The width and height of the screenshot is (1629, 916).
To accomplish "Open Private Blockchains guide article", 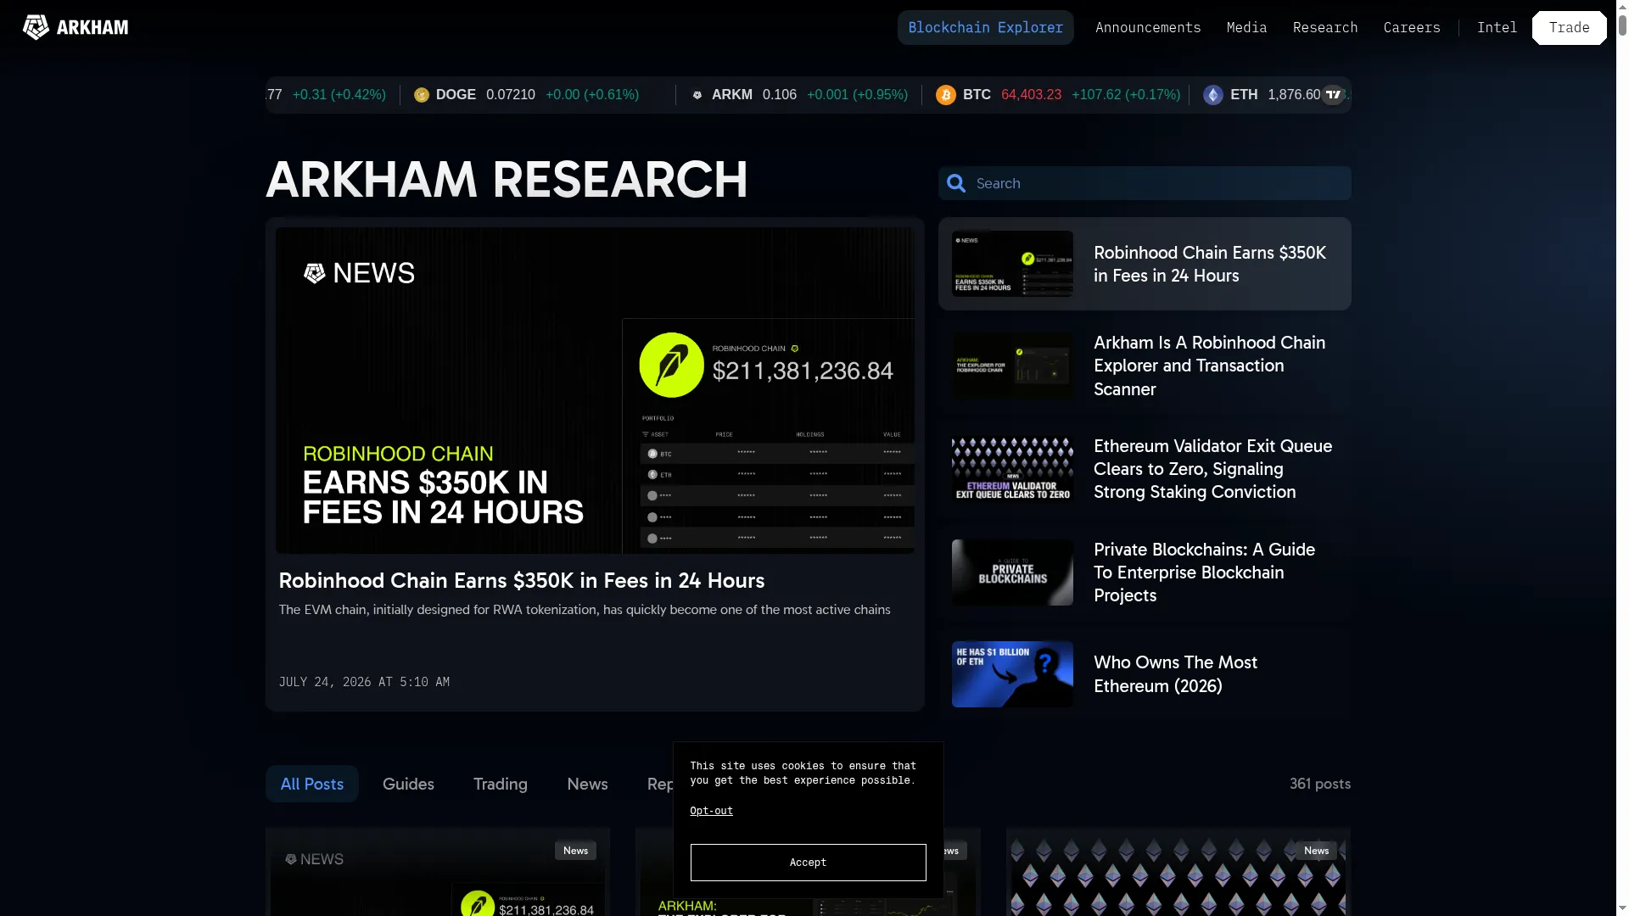I will (1205, 572).
